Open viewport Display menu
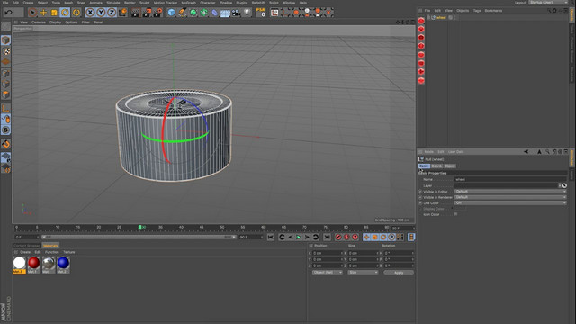The width and height of the screenshot is (576, 324). point(56,22)
